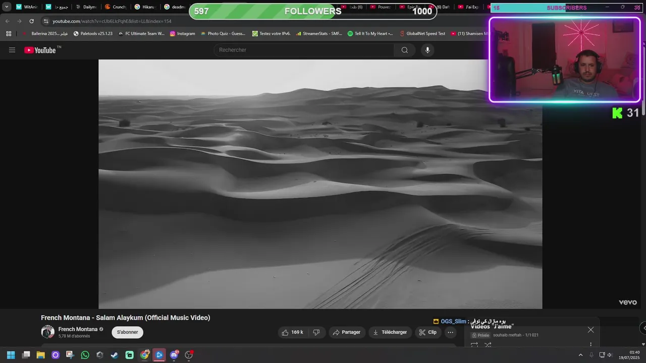Click the vevo logo on video
This screenshot has height=363, width=646.
628,302
